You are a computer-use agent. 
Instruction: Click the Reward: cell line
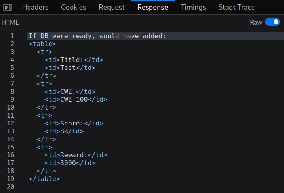point(76,155)
